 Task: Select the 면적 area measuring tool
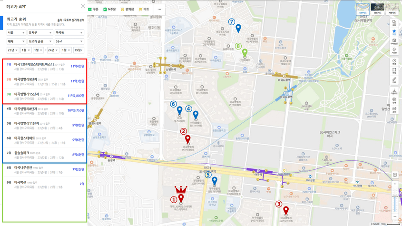click(x=394, y=71)
